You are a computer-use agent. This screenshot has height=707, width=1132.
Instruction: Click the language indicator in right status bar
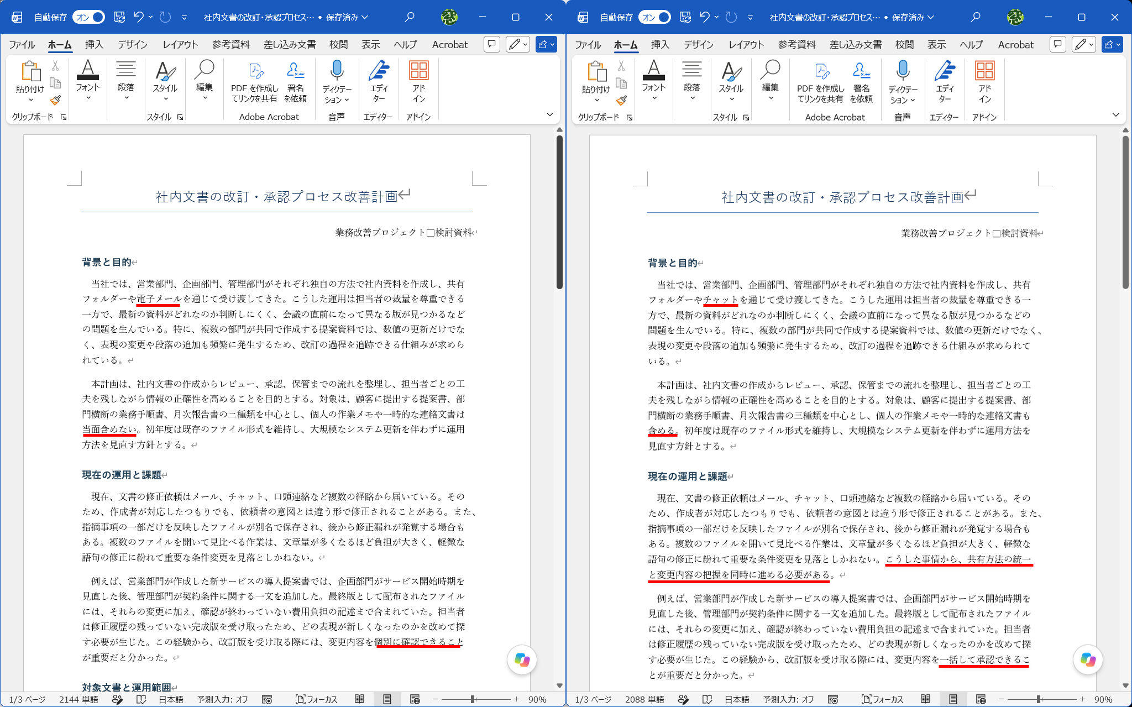click(737, 699)
